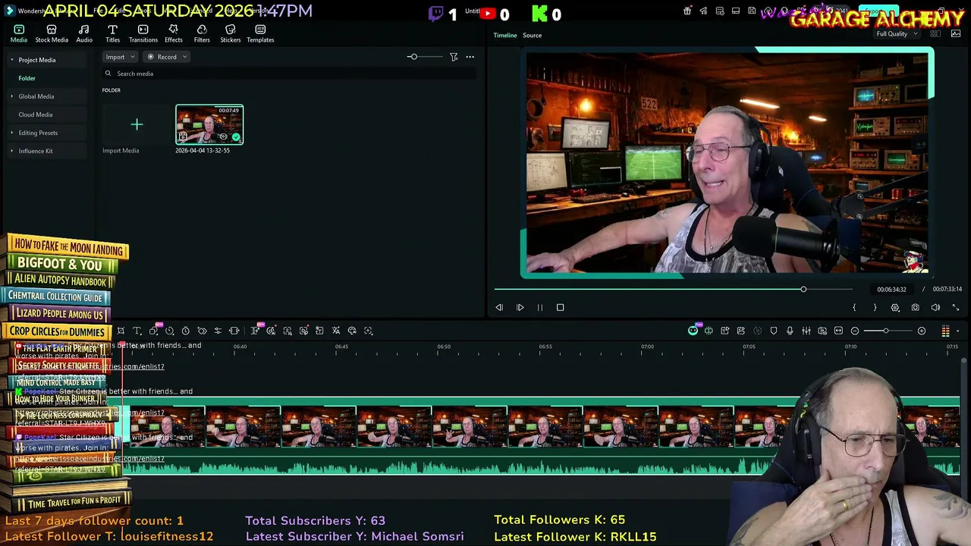The image size is (971, 546).
Task: Click the timeline ruler at 06:50
Action: [x=444, y=347]
